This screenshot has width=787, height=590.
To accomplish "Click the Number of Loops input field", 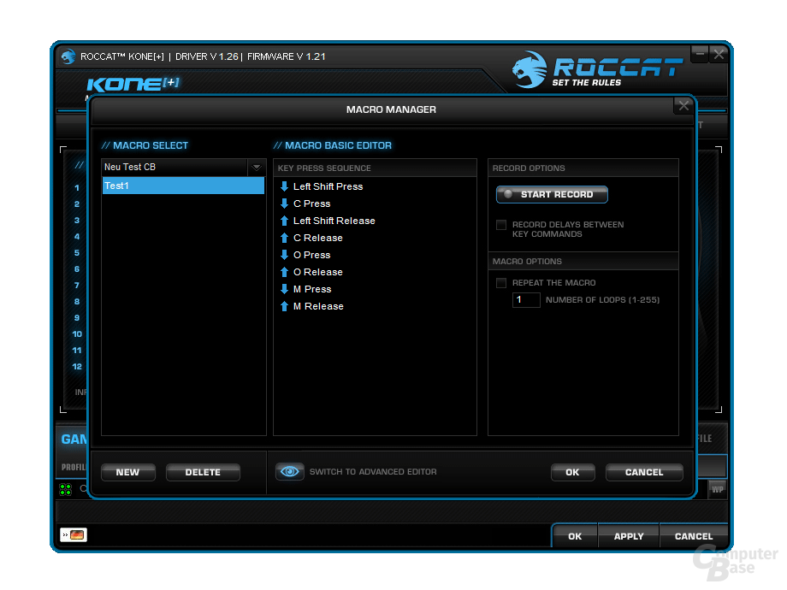I will coord(526,300).
